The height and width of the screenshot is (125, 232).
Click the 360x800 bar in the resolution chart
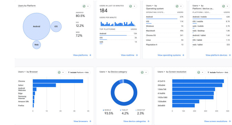(x=183, y=106)
